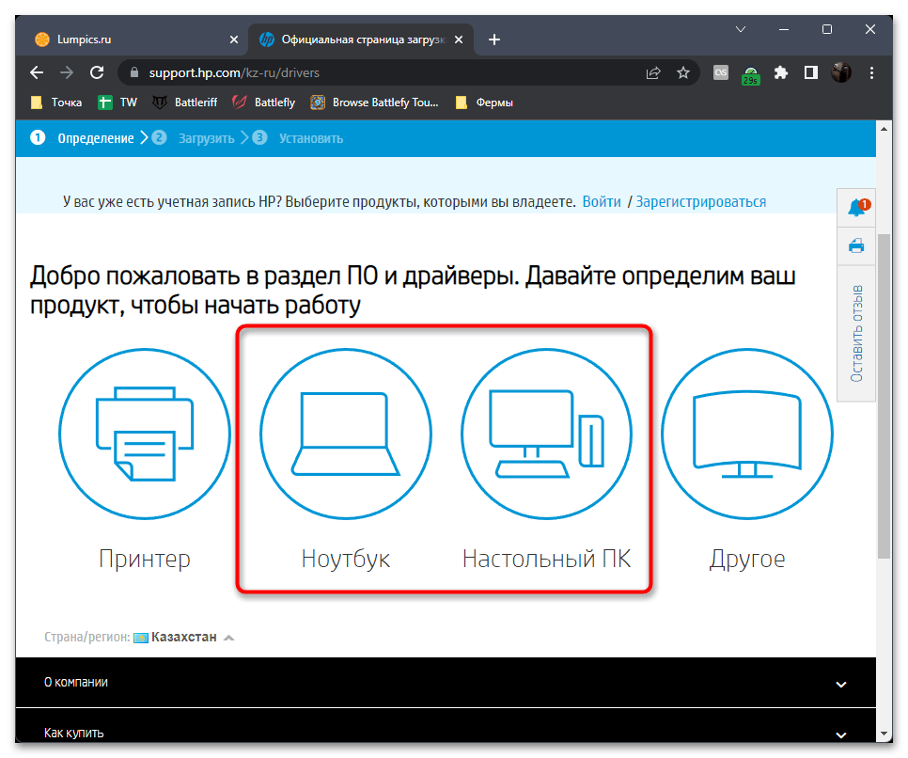Click the Принтер label

click(145, 559)
